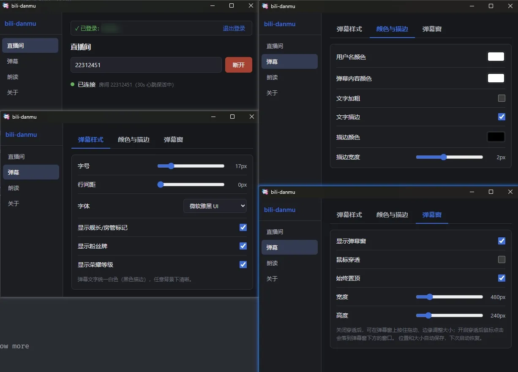This screenshot has height=372, width=518.
Task: Click active 弹幕窗 tab above 显示弹幕窗 option
Action: pyautogui.click(x=432, y=215)
